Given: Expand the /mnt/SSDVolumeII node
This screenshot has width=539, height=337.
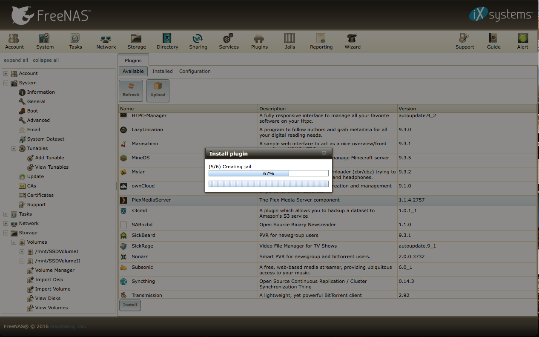Looking at the screenshot, I should click(x=22, y=261).
